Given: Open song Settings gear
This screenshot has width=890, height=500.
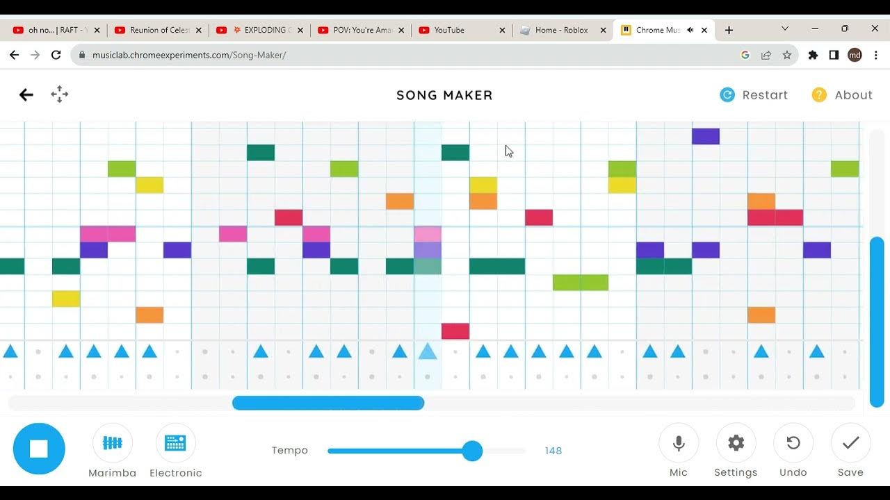Looking at the screenshot, I should [736, 443].
